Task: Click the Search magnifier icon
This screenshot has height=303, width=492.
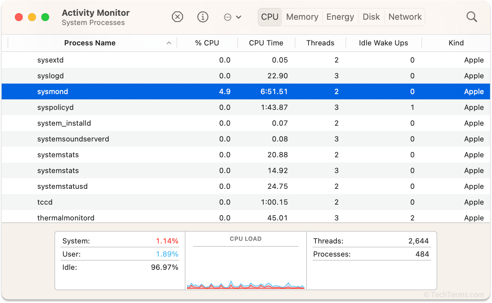Action: pos(472,17)
